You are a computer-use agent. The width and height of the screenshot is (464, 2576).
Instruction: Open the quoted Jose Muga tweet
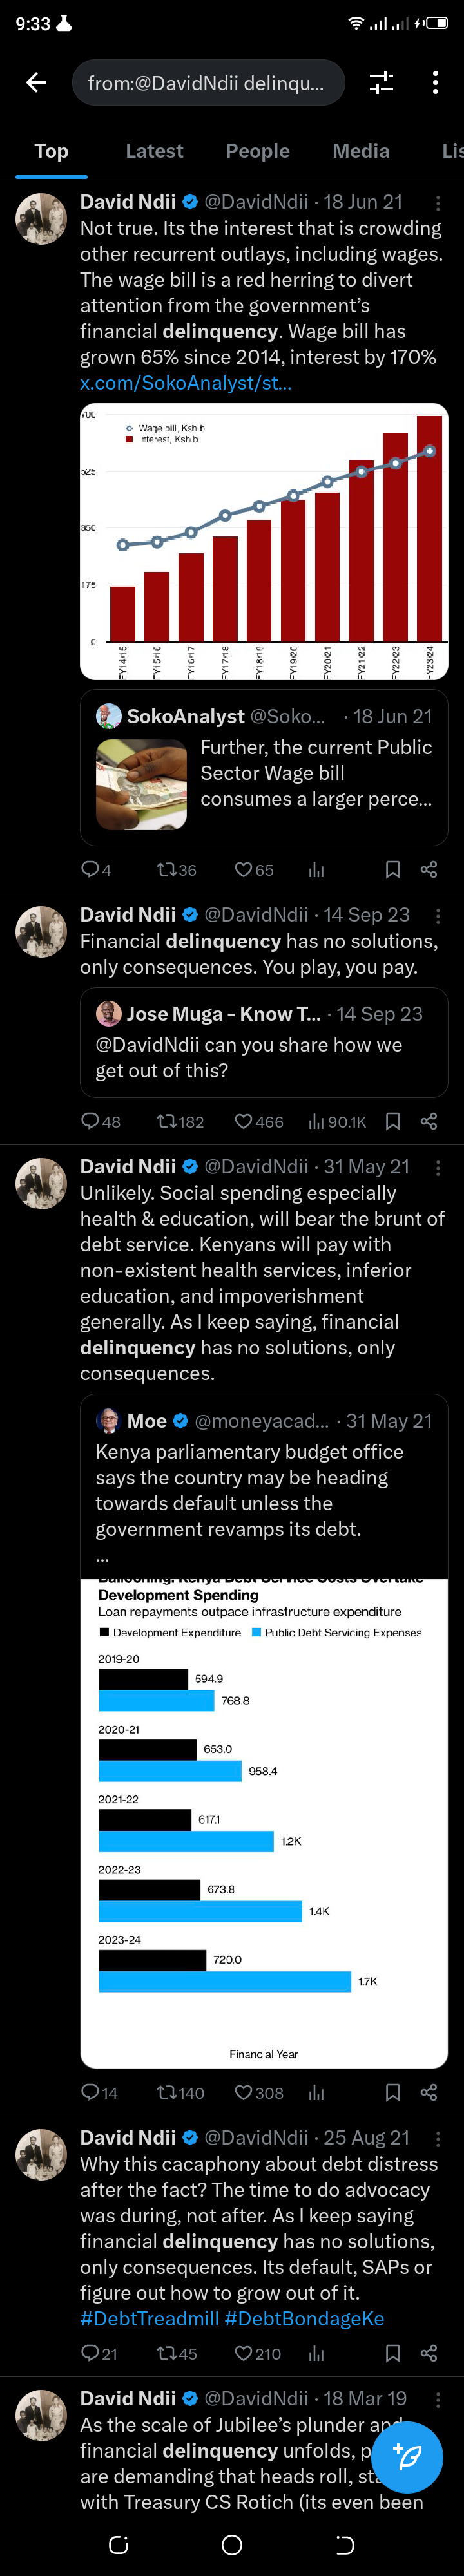click(x=264, y=1042)
